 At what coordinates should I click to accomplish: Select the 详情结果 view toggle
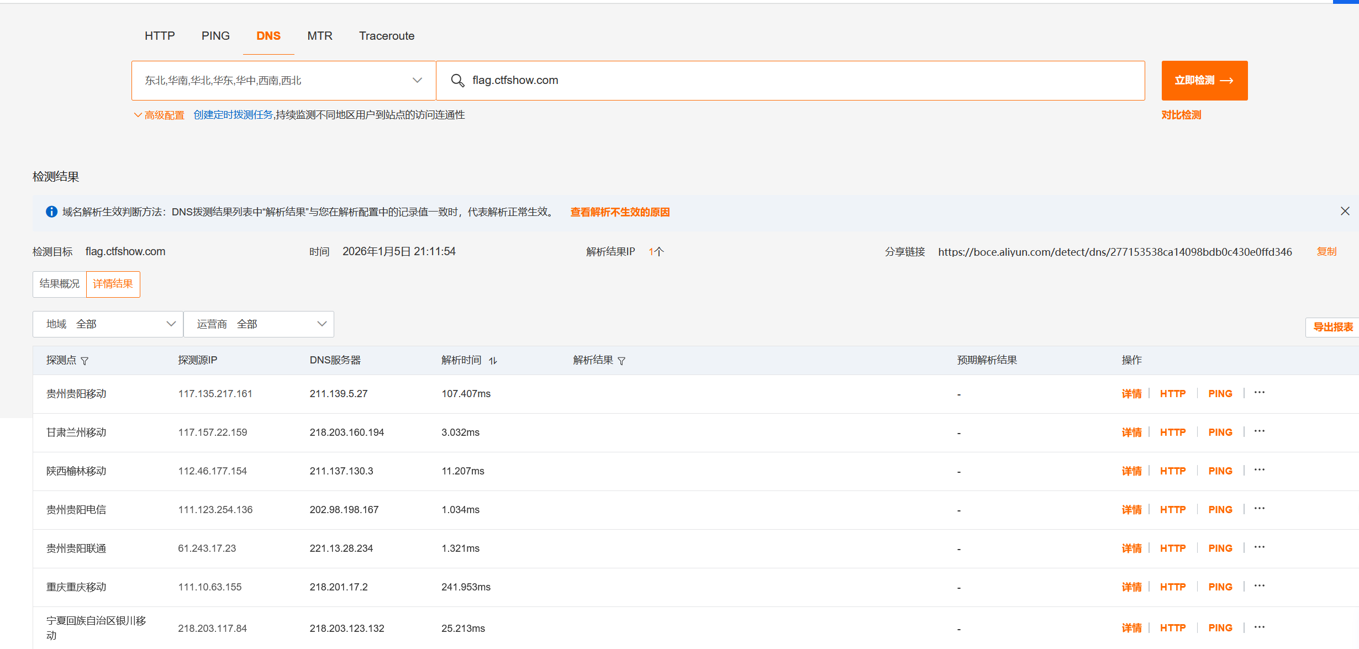coord(113,284)
